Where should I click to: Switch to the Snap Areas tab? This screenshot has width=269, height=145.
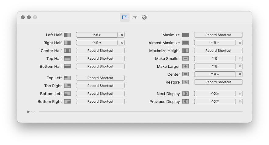click(x=135, y=17)
